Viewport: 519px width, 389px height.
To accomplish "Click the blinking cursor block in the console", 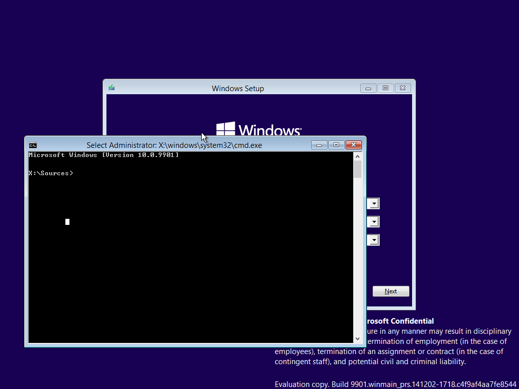I will pos(67,221).
